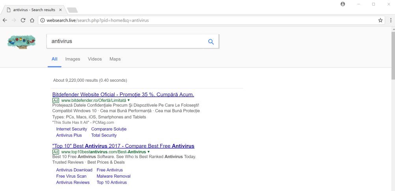Close the antivirus search results tab
Screen dimensions: 395x191
[61, 10]
